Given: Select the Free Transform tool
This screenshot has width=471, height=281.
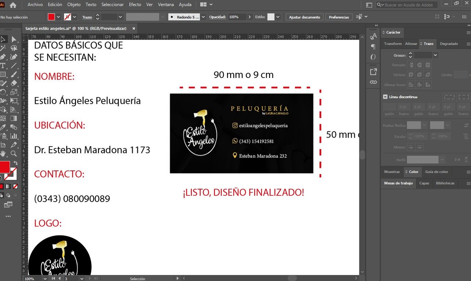Looking at the screenshot, I should click(14, 101).
